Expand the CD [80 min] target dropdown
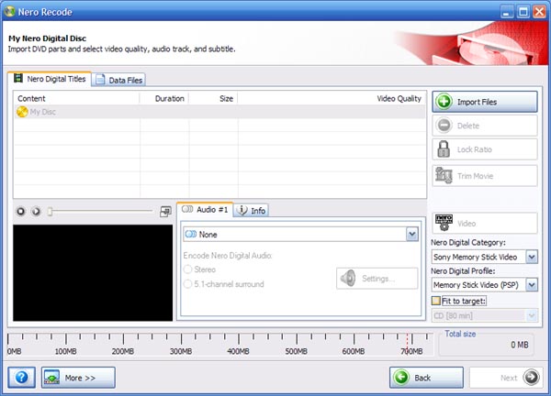 [x=532, y=315]
